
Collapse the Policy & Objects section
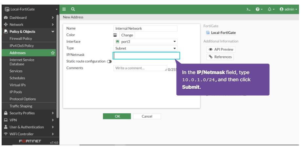click(x=52, y=32)
